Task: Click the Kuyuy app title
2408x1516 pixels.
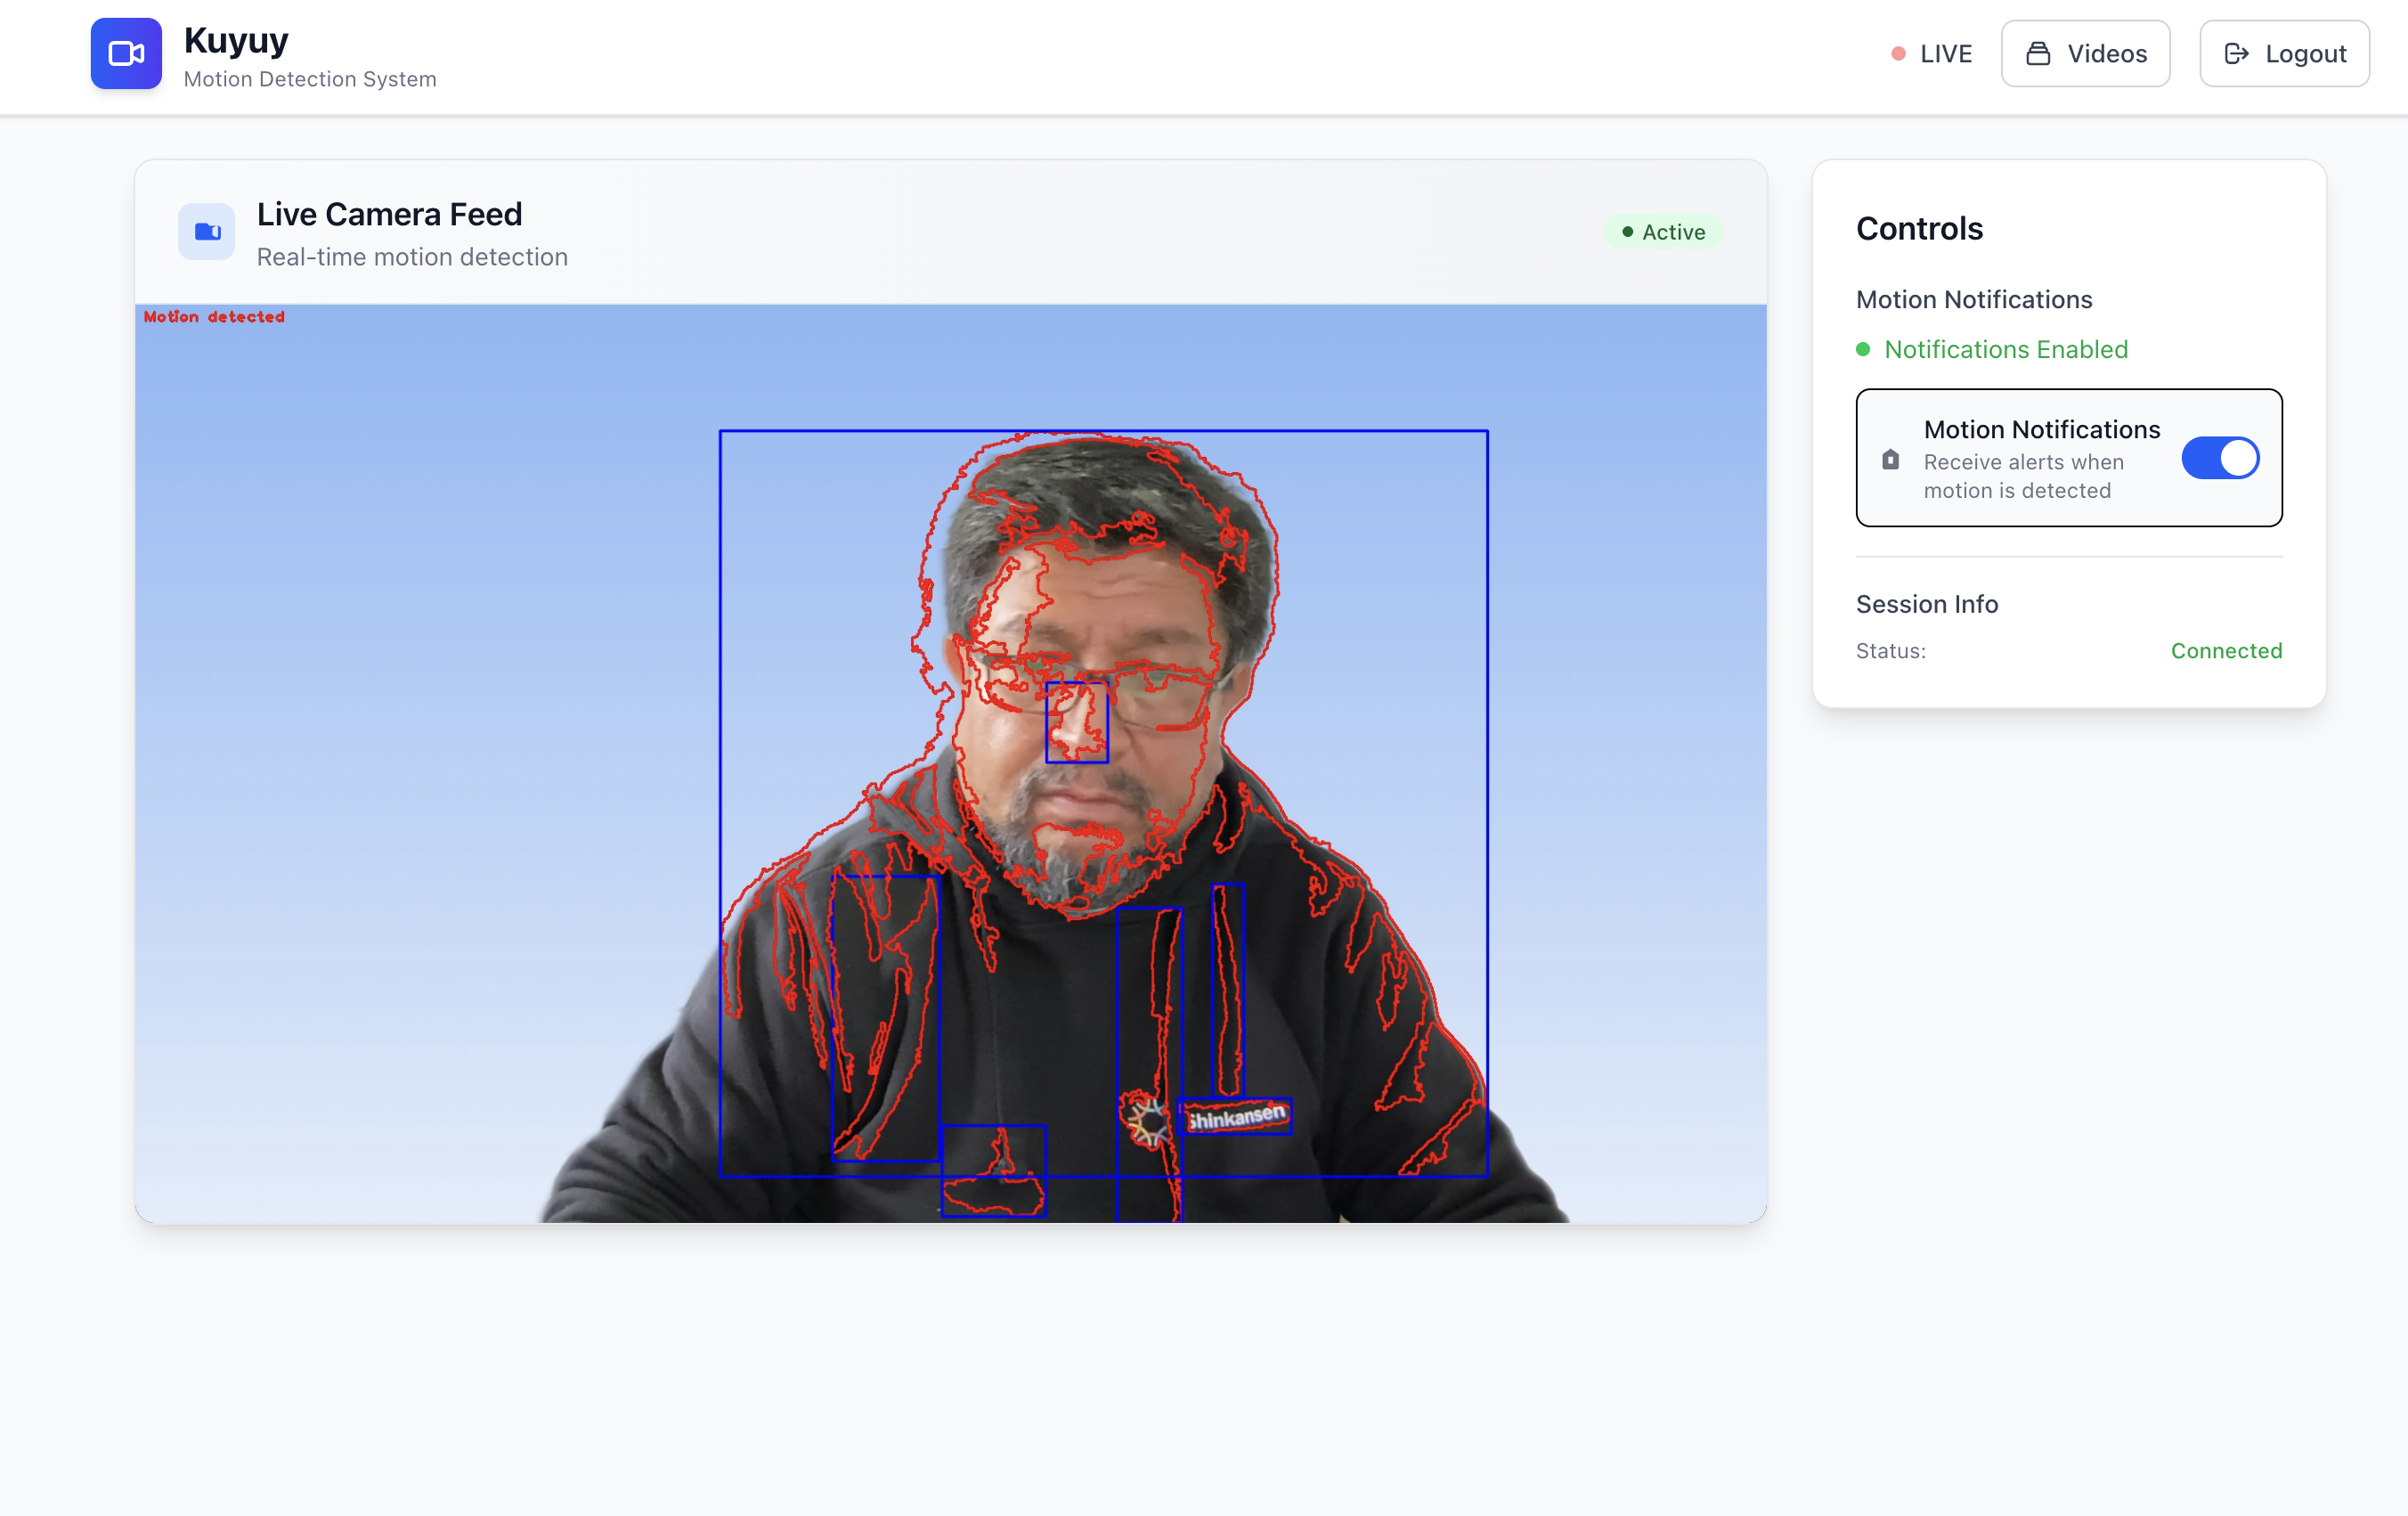Action: coord(236,40)
